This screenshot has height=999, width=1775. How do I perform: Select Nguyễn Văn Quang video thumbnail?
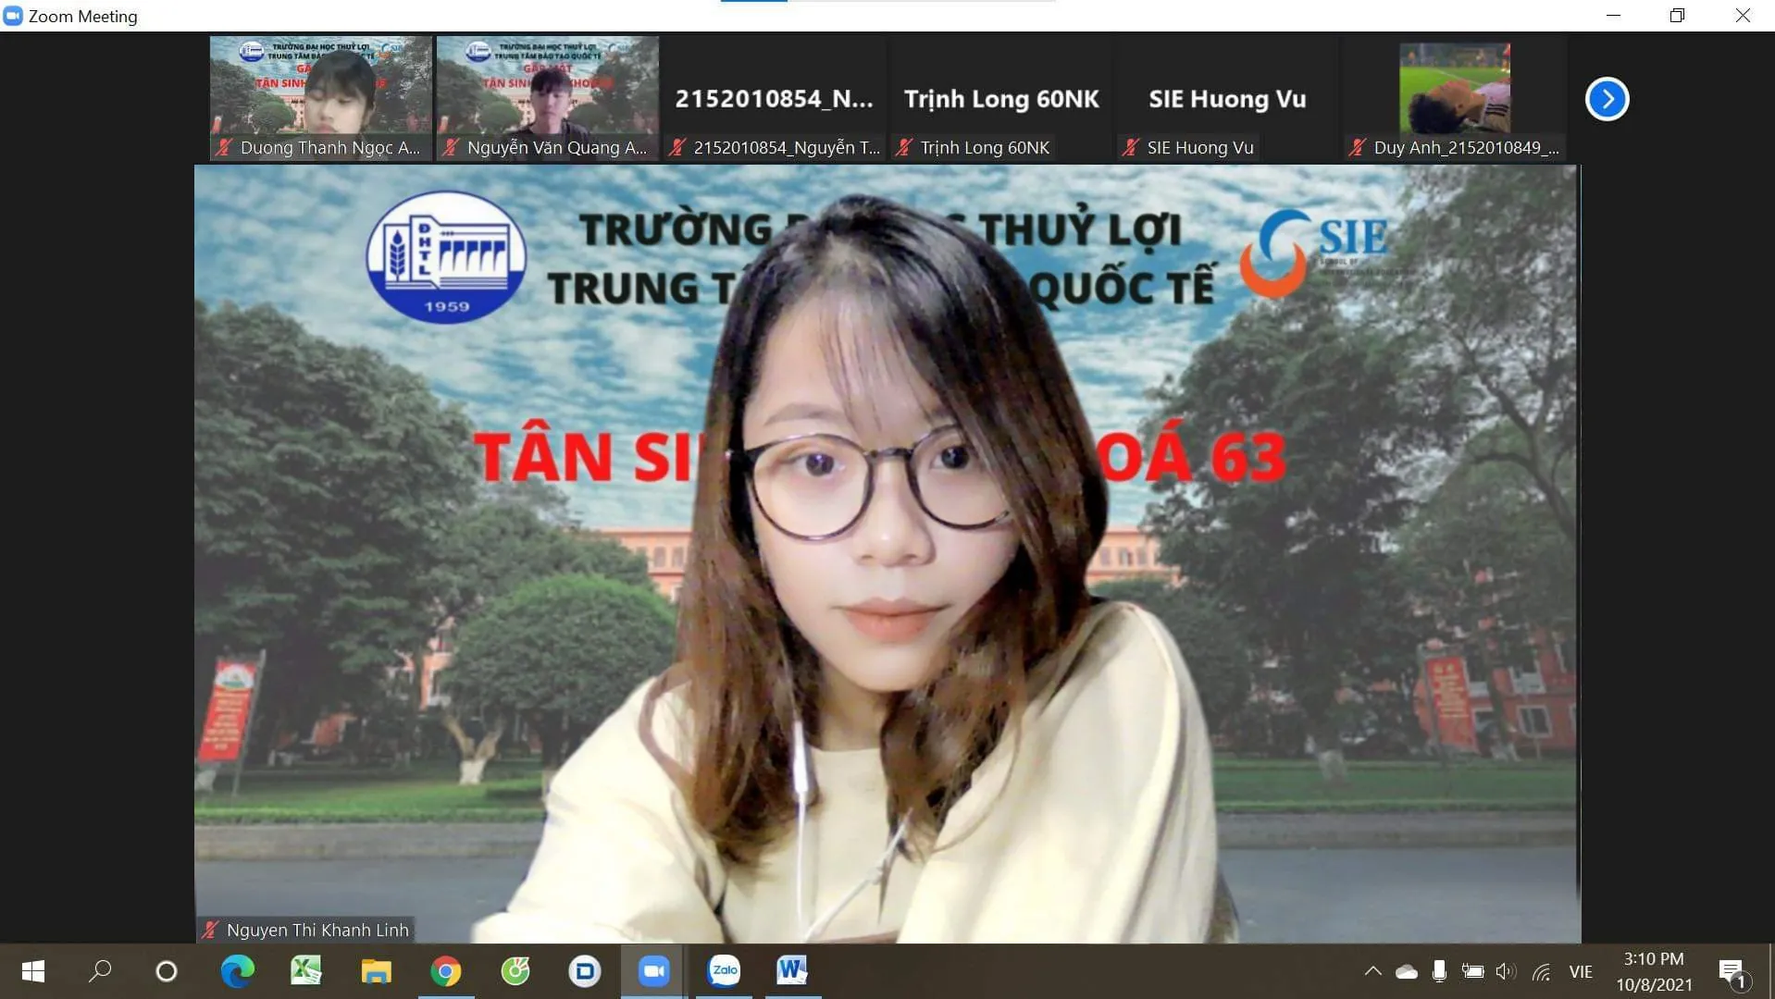[x=547, y=97]
